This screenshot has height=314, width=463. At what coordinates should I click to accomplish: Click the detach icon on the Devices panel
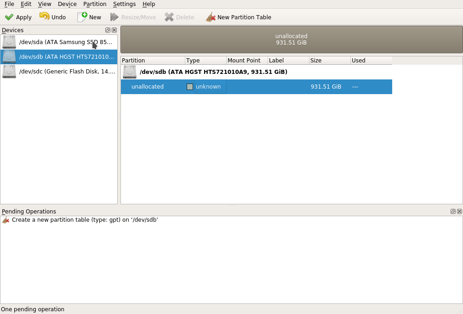tap(108, 30)
